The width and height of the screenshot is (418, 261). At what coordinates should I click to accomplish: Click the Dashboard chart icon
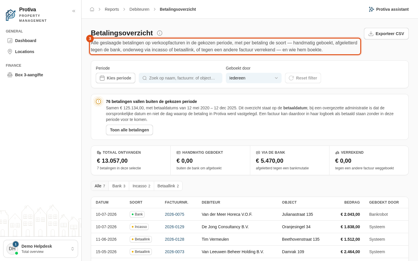click(x=10, y=41)
